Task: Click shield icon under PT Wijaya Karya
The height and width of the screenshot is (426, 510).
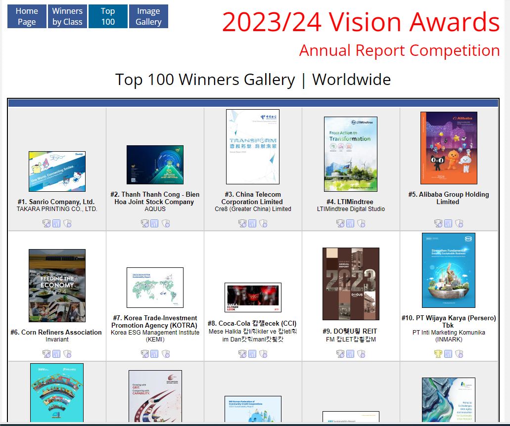Action: click(x=459, y=353)
